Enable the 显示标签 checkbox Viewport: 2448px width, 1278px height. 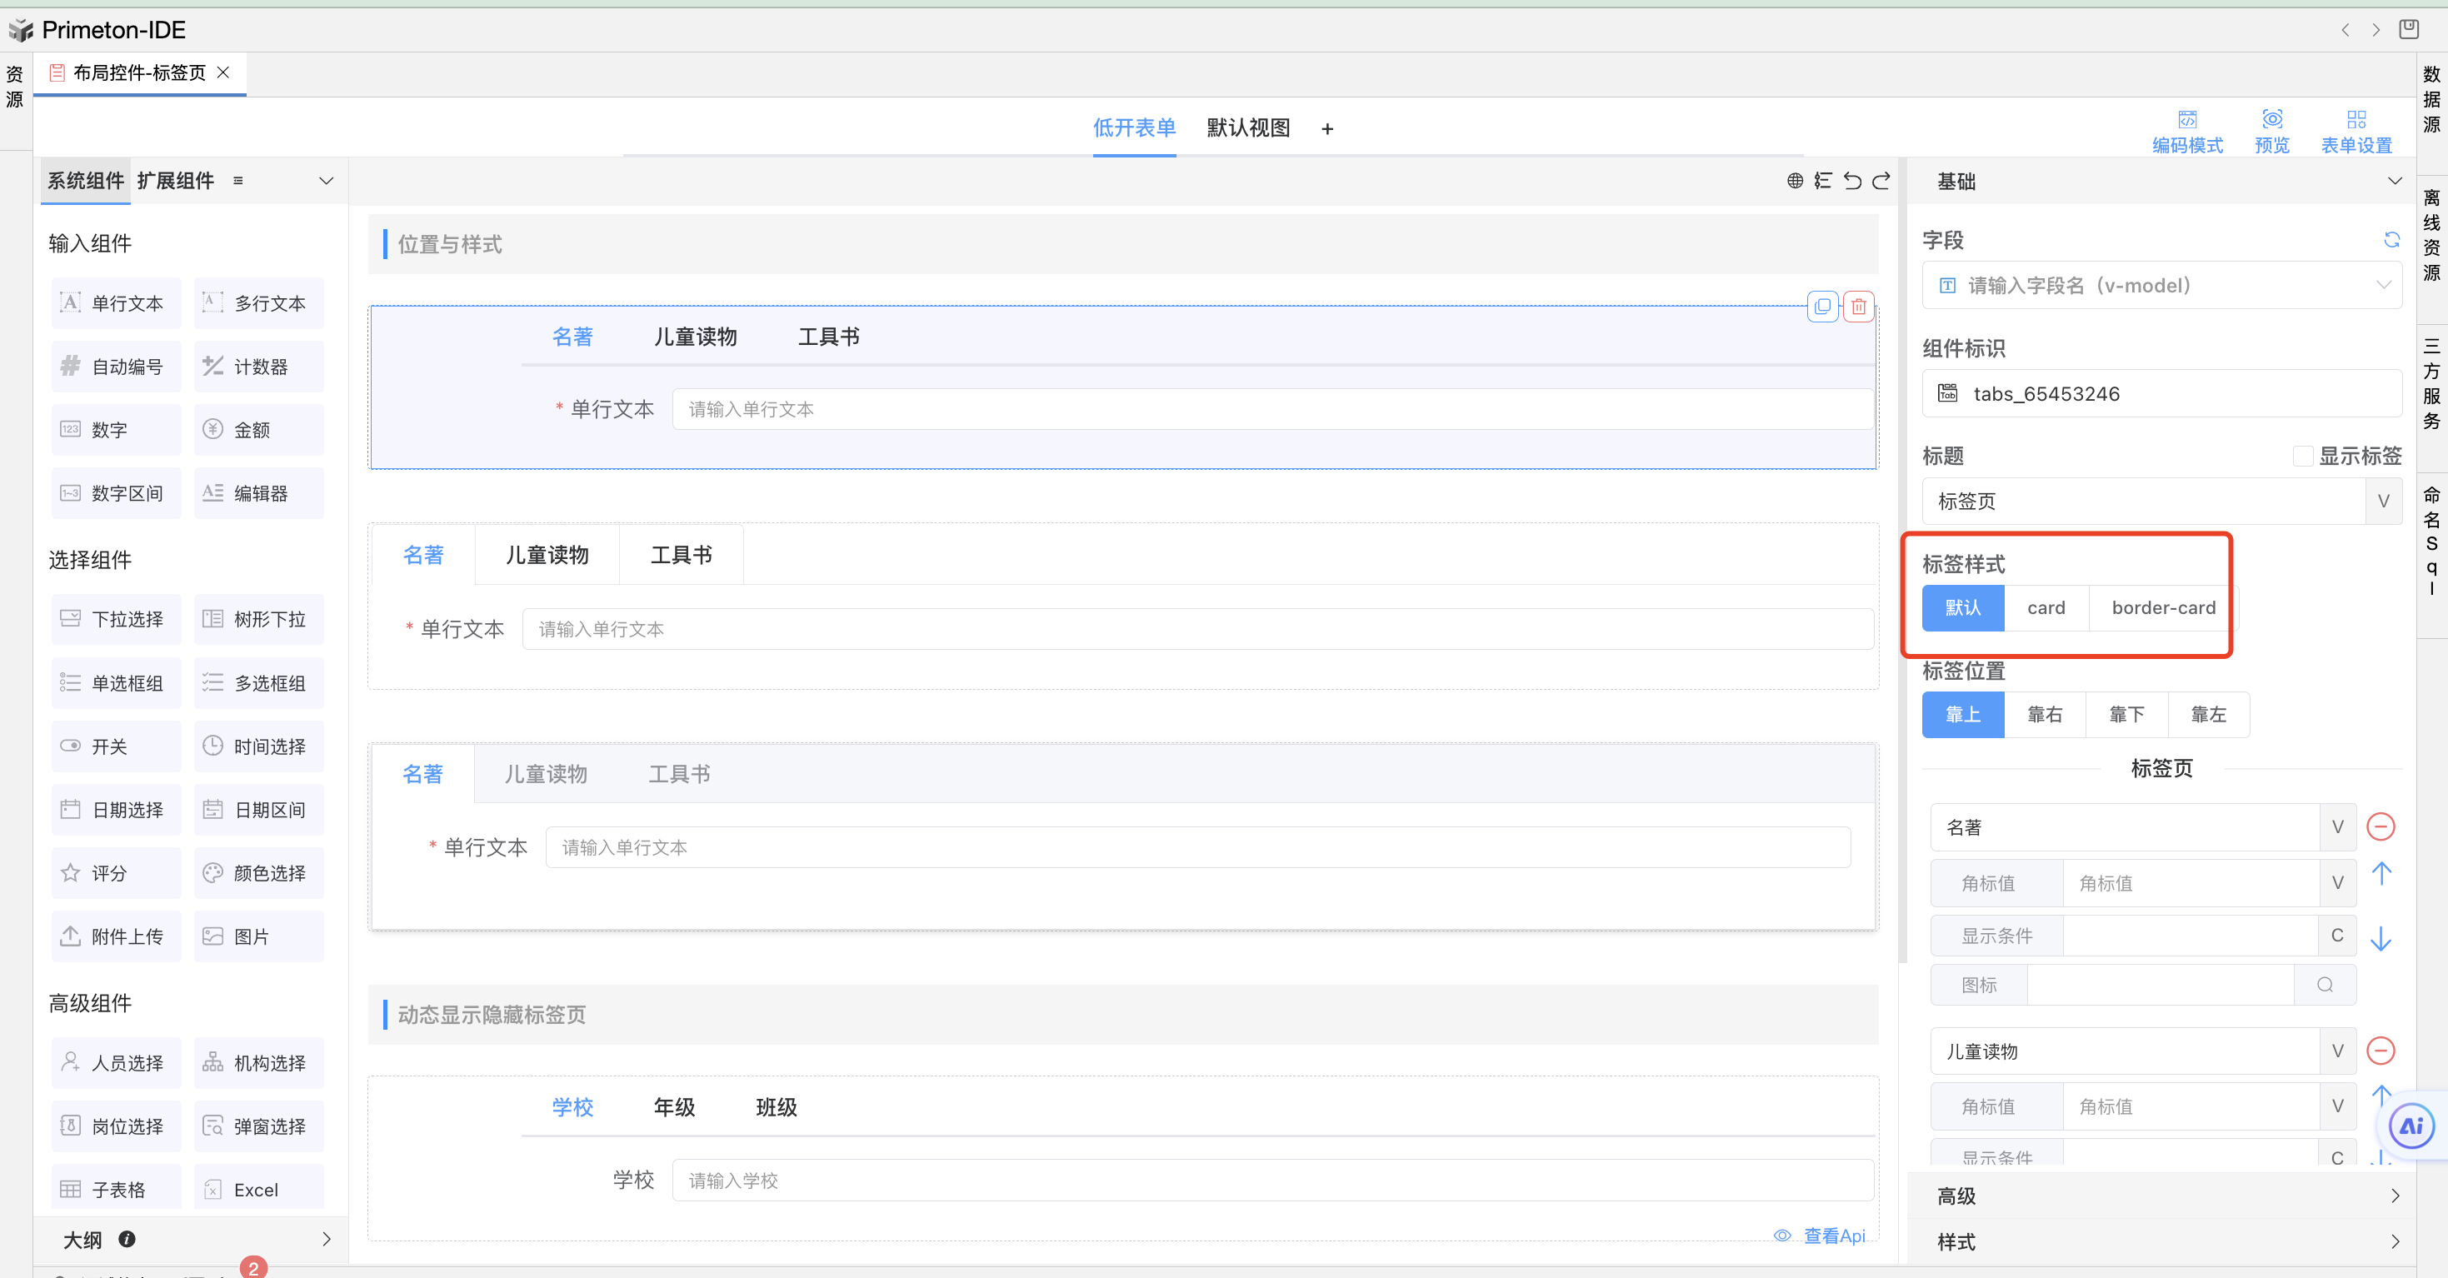pos(2302,456)
